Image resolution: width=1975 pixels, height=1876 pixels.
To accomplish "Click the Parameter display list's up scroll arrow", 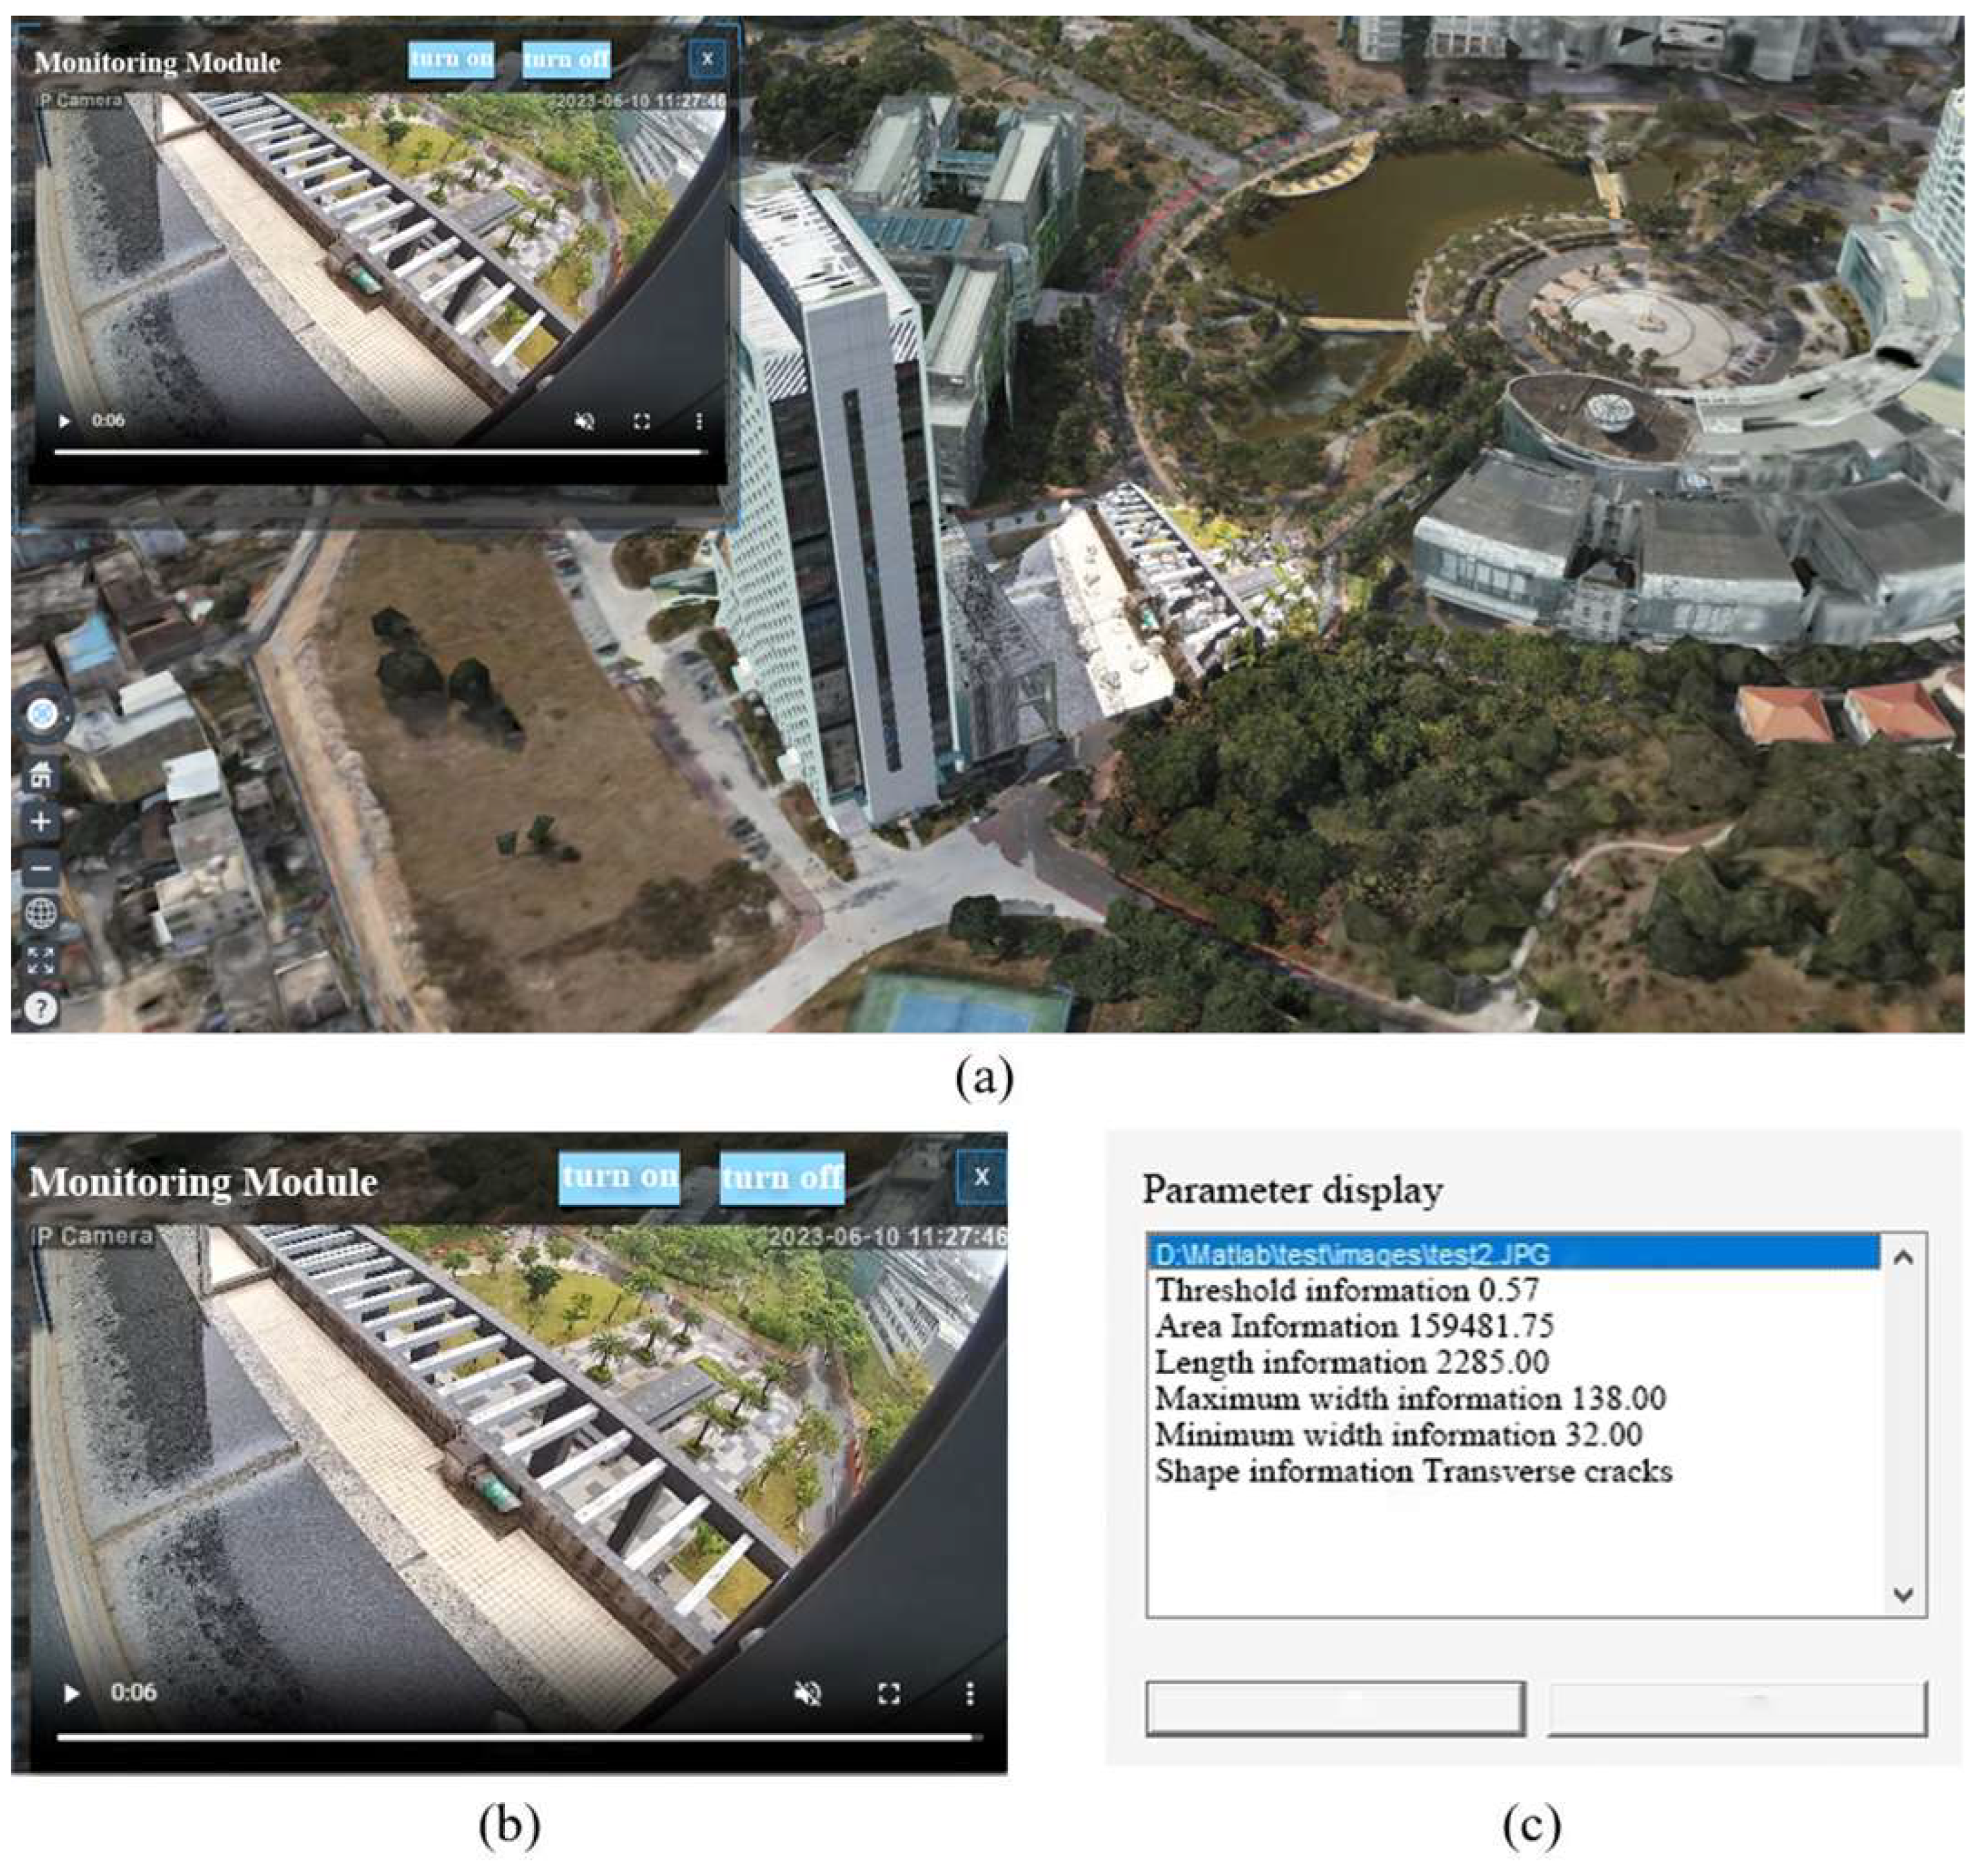I will coord(1903,1257).
